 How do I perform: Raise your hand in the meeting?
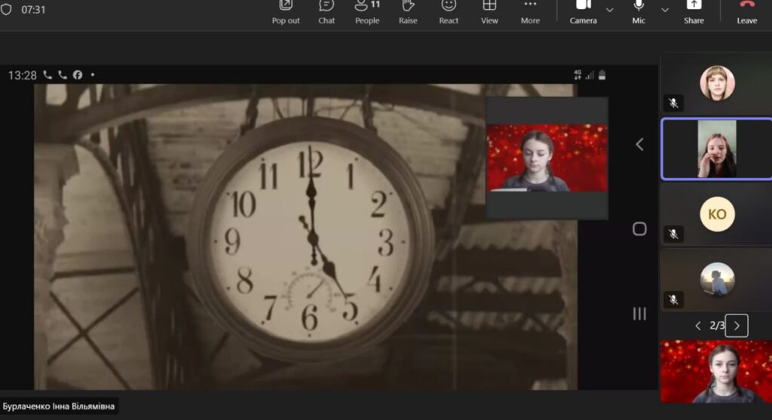pyautogui.click(x=408, y=11)
